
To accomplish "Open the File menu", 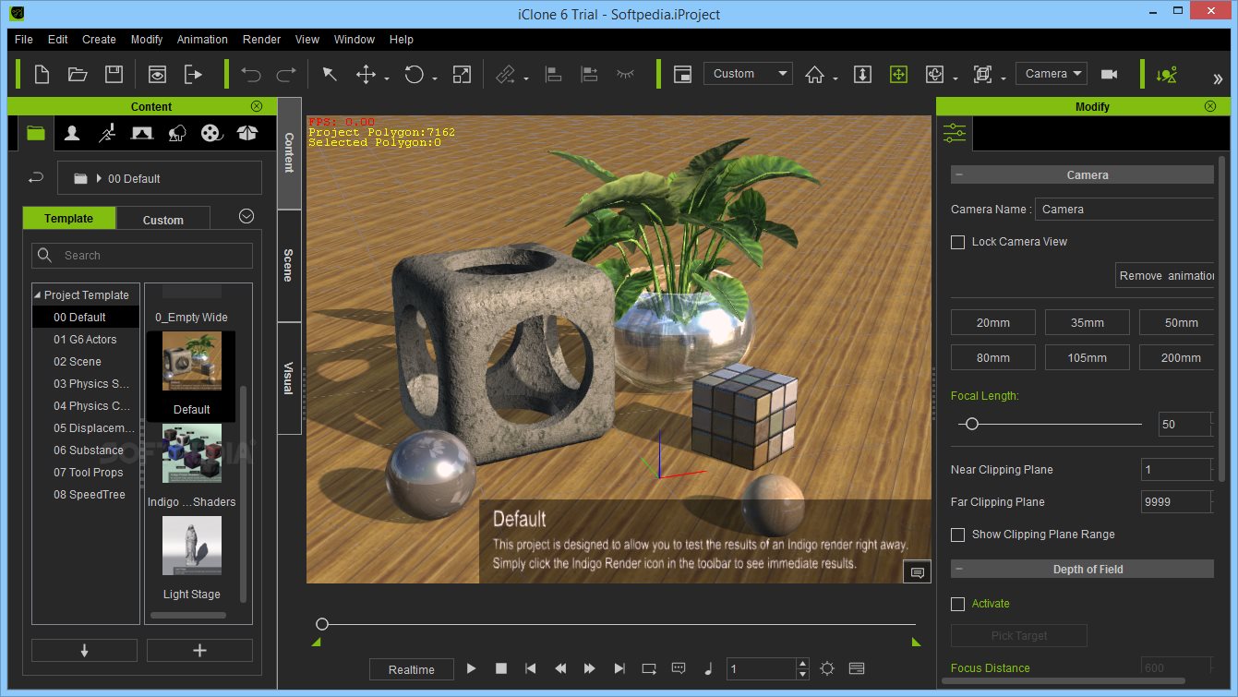I will coord(24,40).
